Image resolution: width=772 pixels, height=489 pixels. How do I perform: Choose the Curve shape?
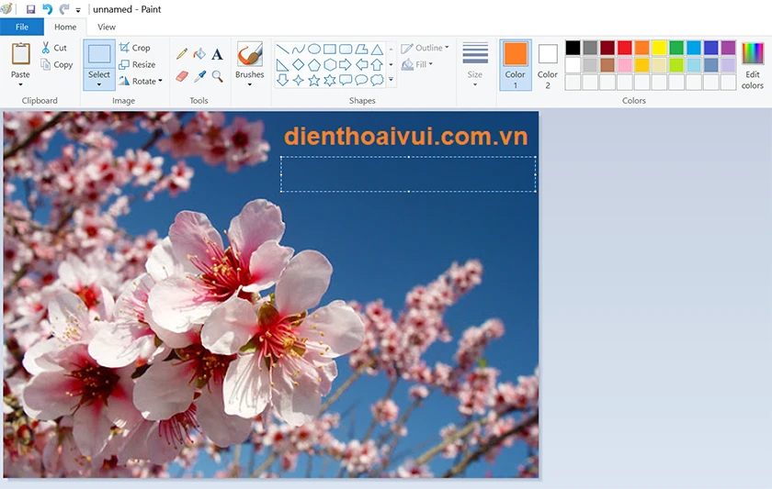coord(299,49)
